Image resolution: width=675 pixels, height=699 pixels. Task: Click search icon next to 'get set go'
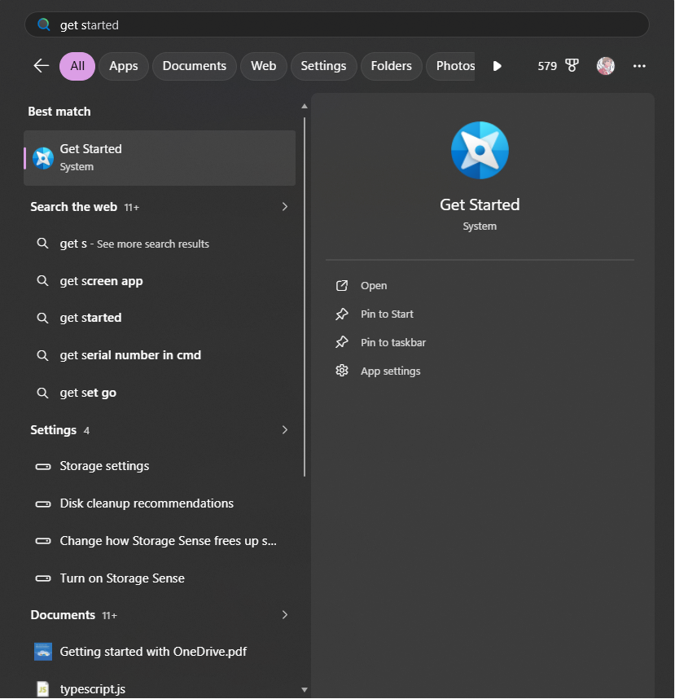point(43,393)
